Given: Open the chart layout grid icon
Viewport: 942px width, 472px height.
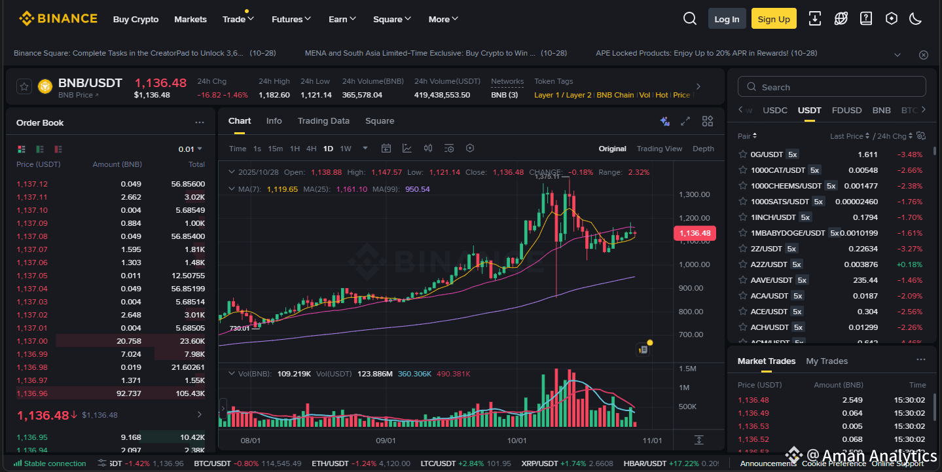Looking at the screenshot, I should (708, 121).
